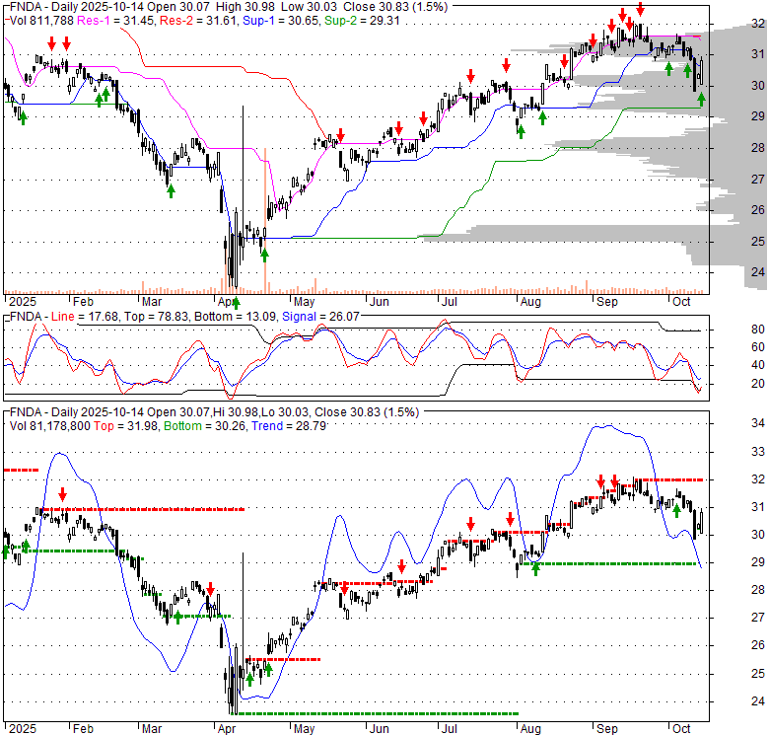Click the Bottom = 30.26 label in the lower chart
This screenshot has width=769, height=735.
point(204,426)
